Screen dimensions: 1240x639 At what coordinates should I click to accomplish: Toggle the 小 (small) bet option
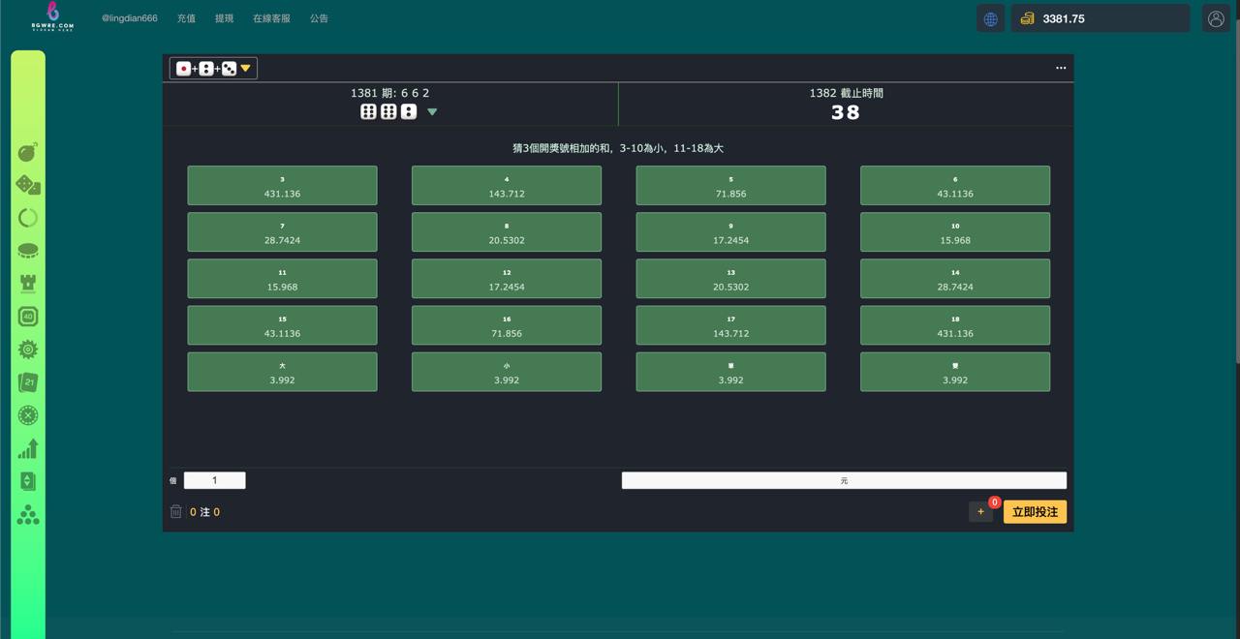506,373
